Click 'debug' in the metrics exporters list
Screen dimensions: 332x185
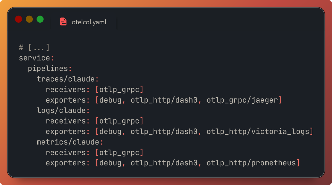(110, 163)
